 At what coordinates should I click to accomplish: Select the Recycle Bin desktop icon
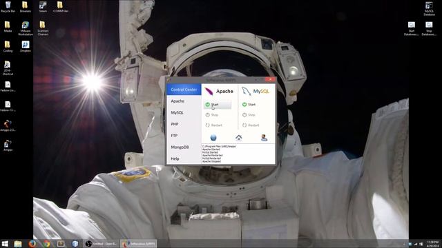[x=8, y=7]
